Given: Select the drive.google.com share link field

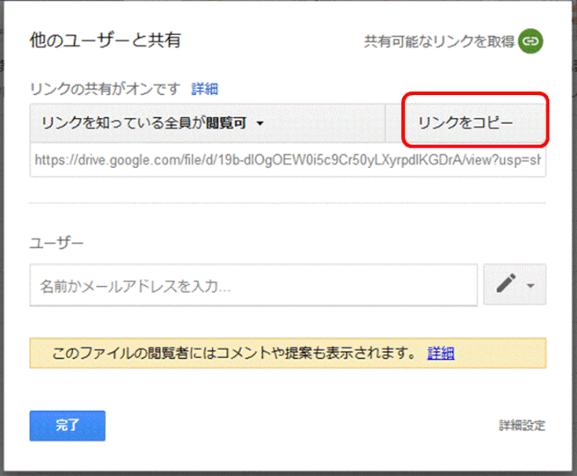Looking at the screenshot, I should point(288,160).
